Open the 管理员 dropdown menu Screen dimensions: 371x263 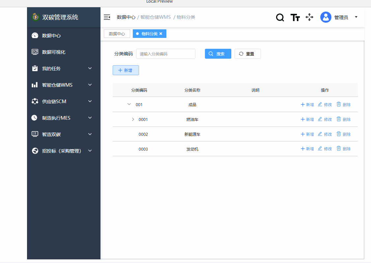(356, 17)
